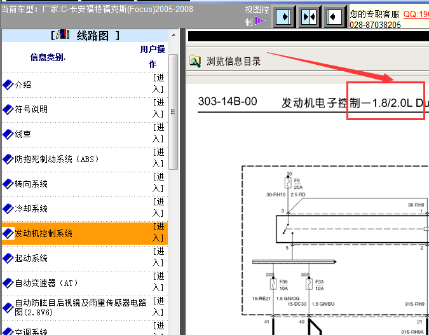Image resolution: width=429 pixels, height=335 pixels.
Task: Select 转向系统 category
Action: pyautogui.click(x=31, y=184)
